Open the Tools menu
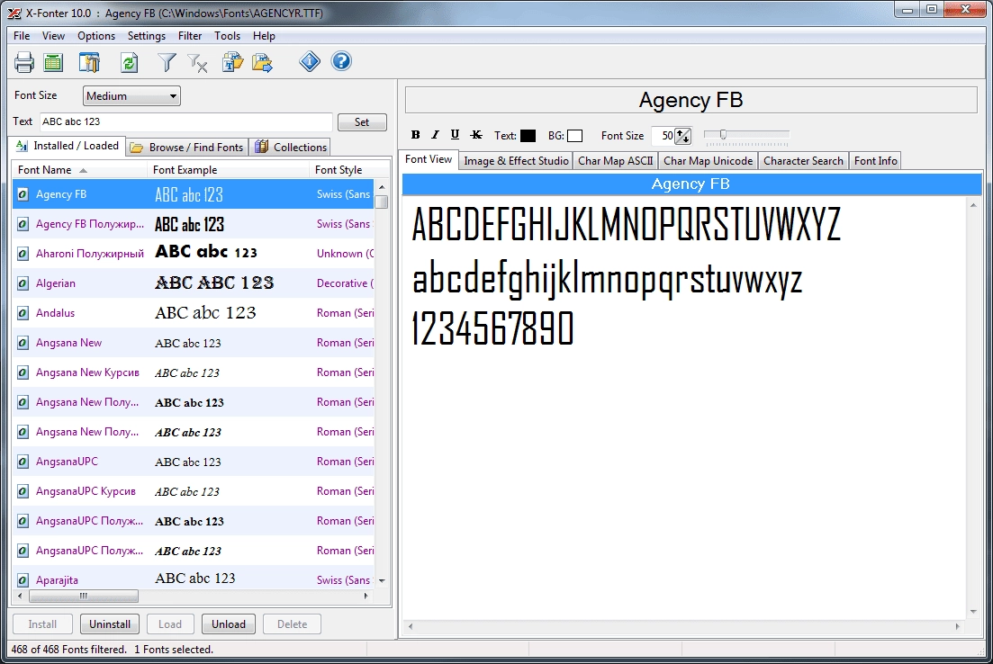Image resolution: width=993 pixels, height=664 pixels. pos(227,36)
